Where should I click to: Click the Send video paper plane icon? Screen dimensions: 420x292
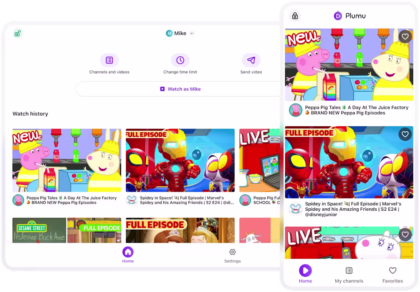(251, 60)
